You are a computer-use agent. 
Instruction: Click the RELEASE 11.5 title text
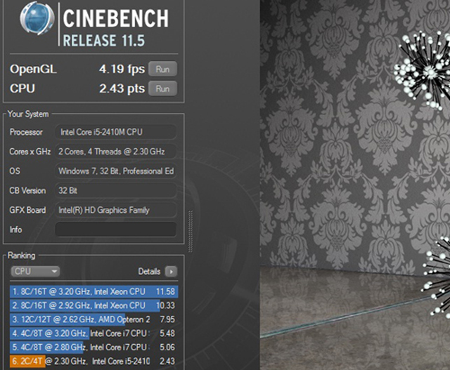coord(103,41)
